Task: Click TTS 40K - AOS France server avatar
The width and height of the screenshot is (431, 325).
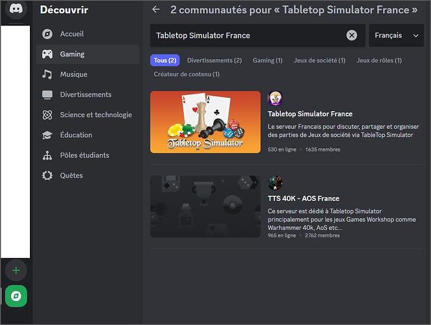Action: (x=275, y=183)
